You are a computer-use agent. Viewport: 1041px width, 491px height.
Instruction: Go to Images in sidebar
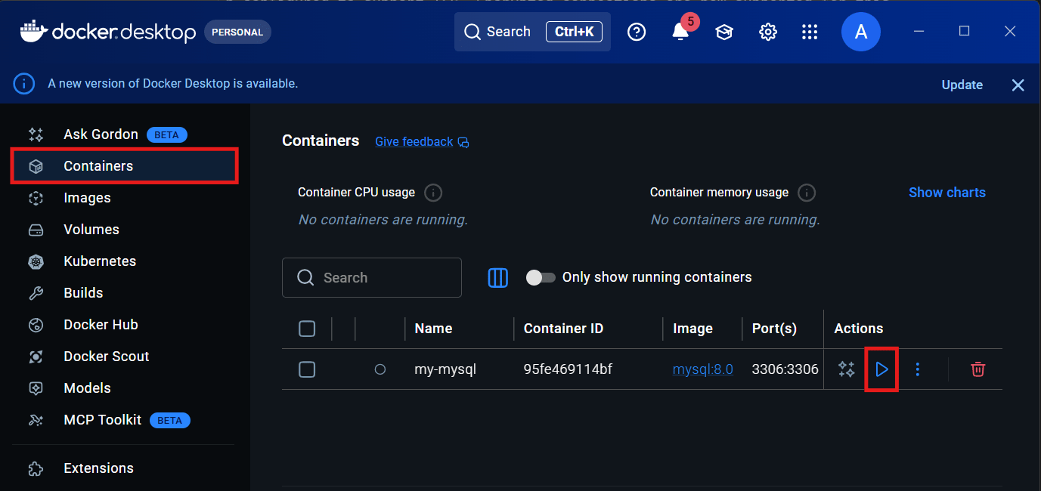point(125,198)
